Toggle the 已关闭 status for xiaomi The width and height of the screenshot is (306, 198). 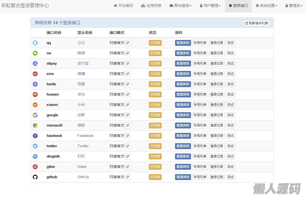(155, 105)
